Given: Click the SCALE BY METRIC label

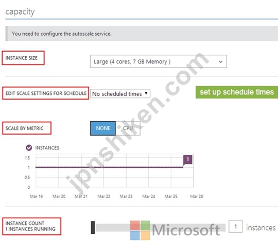Looking at the screenshot, I should point(25,128).
